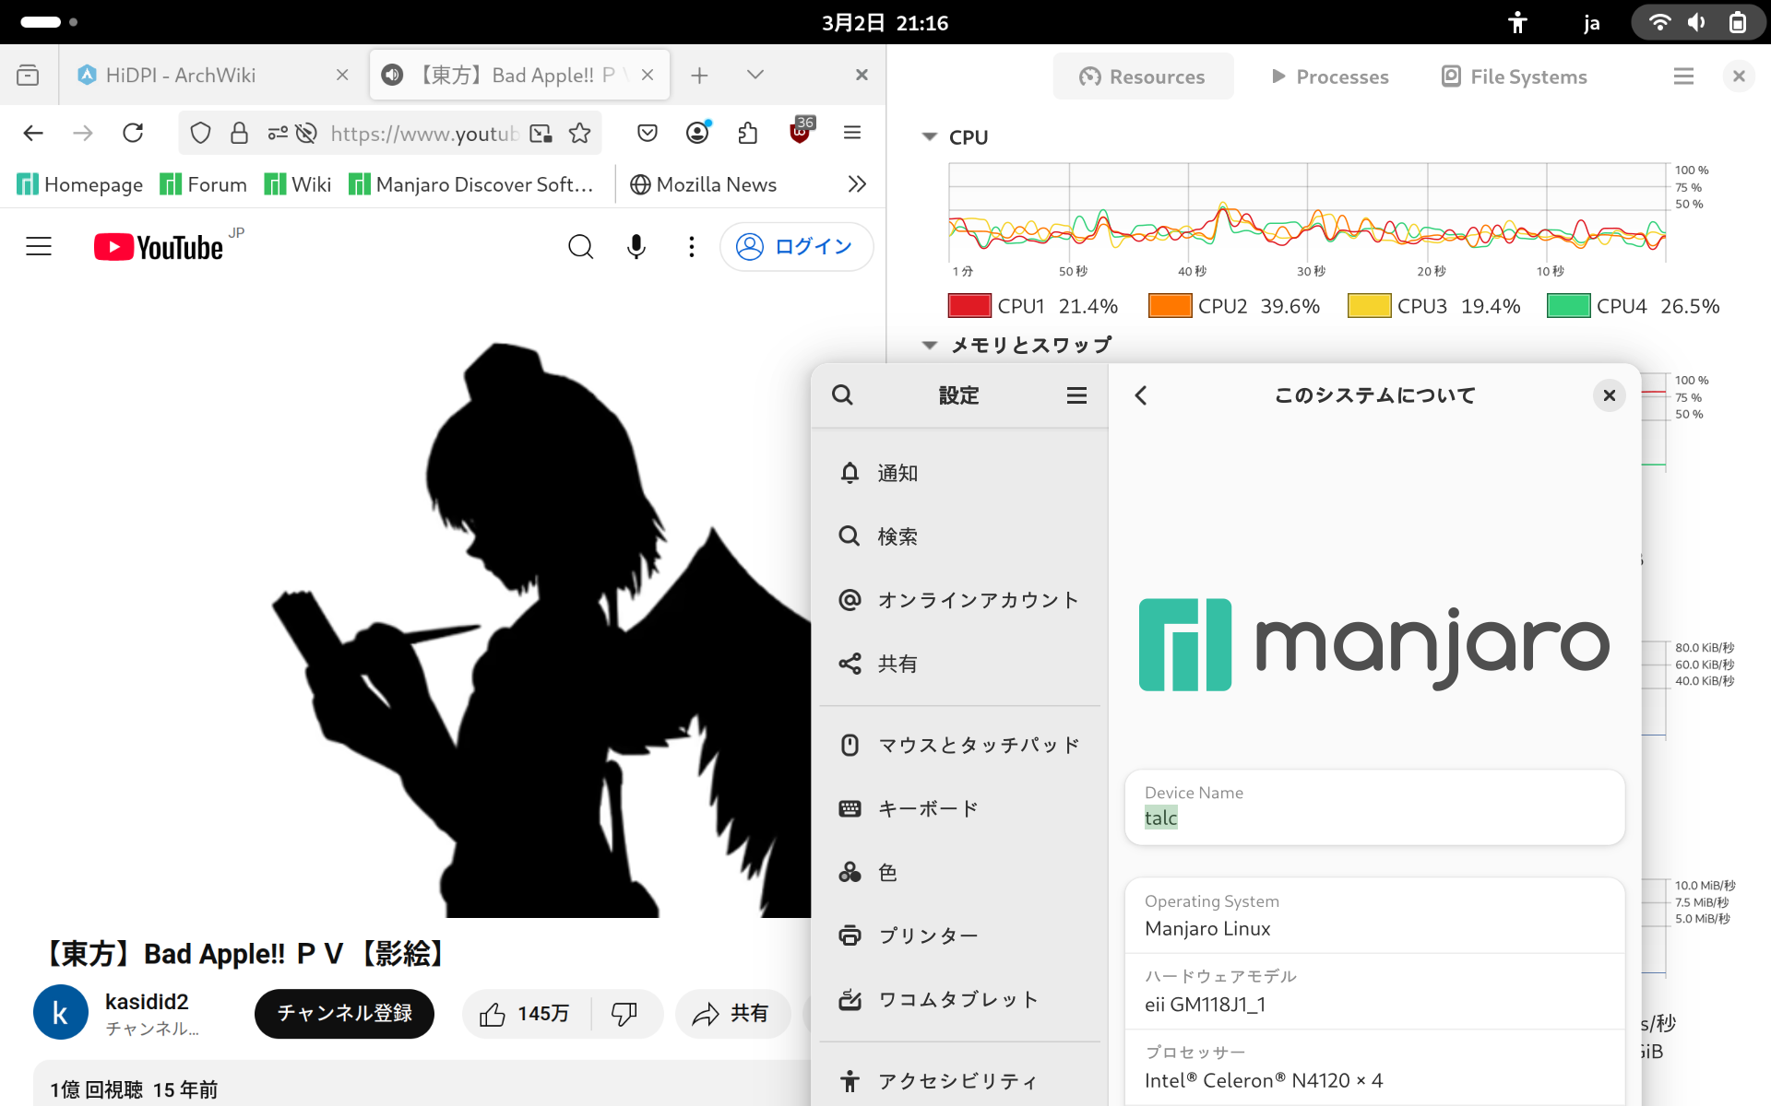Open the YouTube hamburger guide menu

39,246
